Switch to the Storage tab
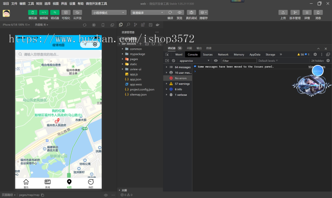This screenshot has width=332, height=198. click(x=271, y=55)
